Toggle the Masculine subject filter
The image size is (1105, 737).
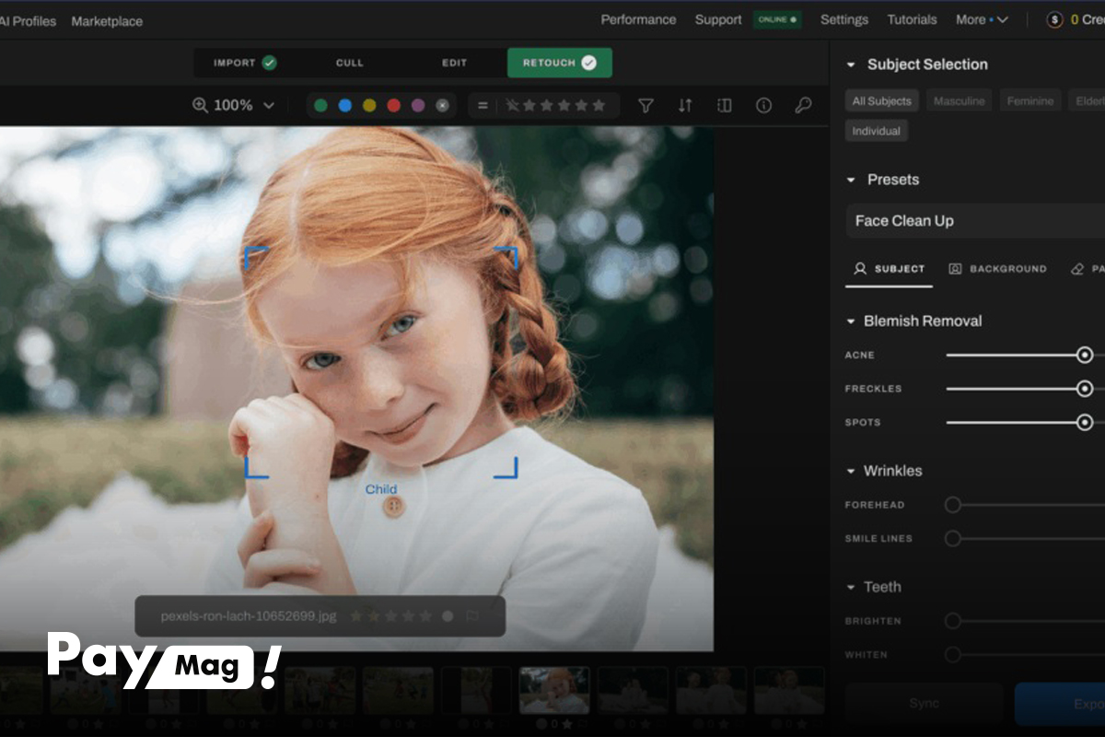pyautogui.click(x=959, y=101)
